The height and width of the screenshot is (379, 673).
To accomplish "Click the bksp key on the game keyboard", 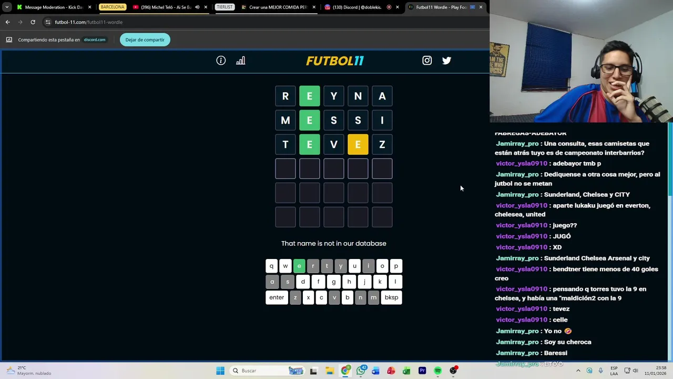I will pyautogui.click(x=391, y=297).
